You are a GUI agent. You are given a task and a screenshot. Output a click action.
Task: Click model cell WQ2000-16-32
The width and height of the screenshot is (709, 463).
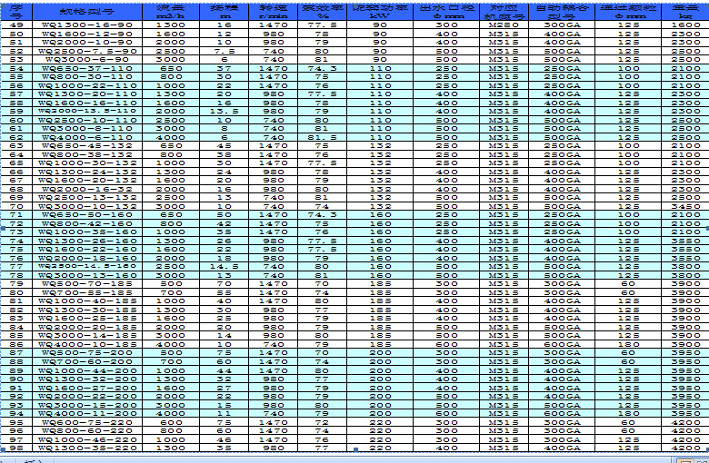tap(87, 189)
